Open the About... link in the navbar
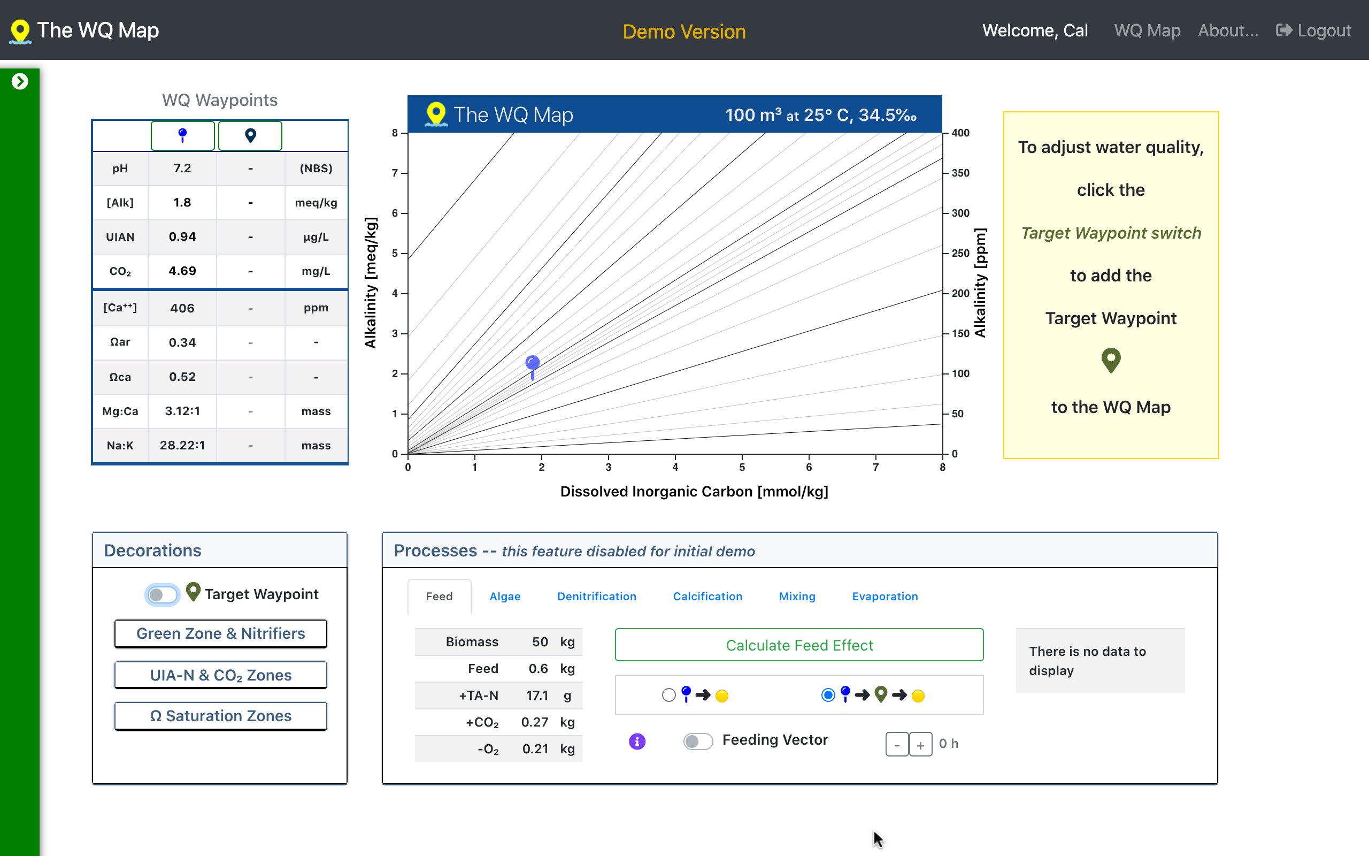 point(1228,30)
